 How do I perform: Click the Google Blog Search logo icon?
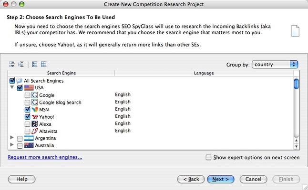(35, 102)
